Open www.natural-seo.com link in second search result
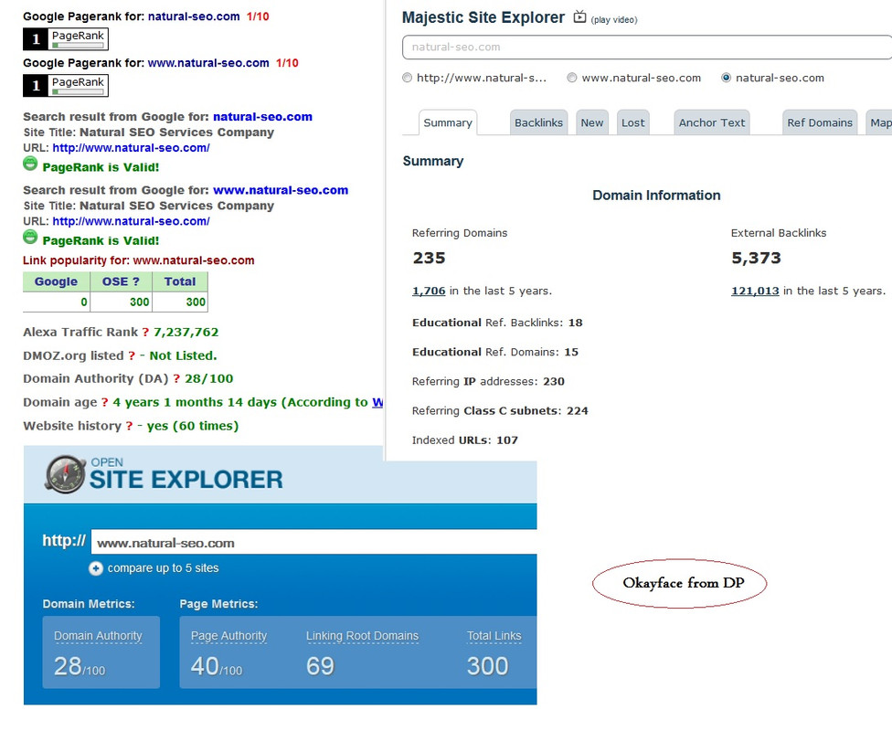 pyautogui.click(x=281, y=190)
